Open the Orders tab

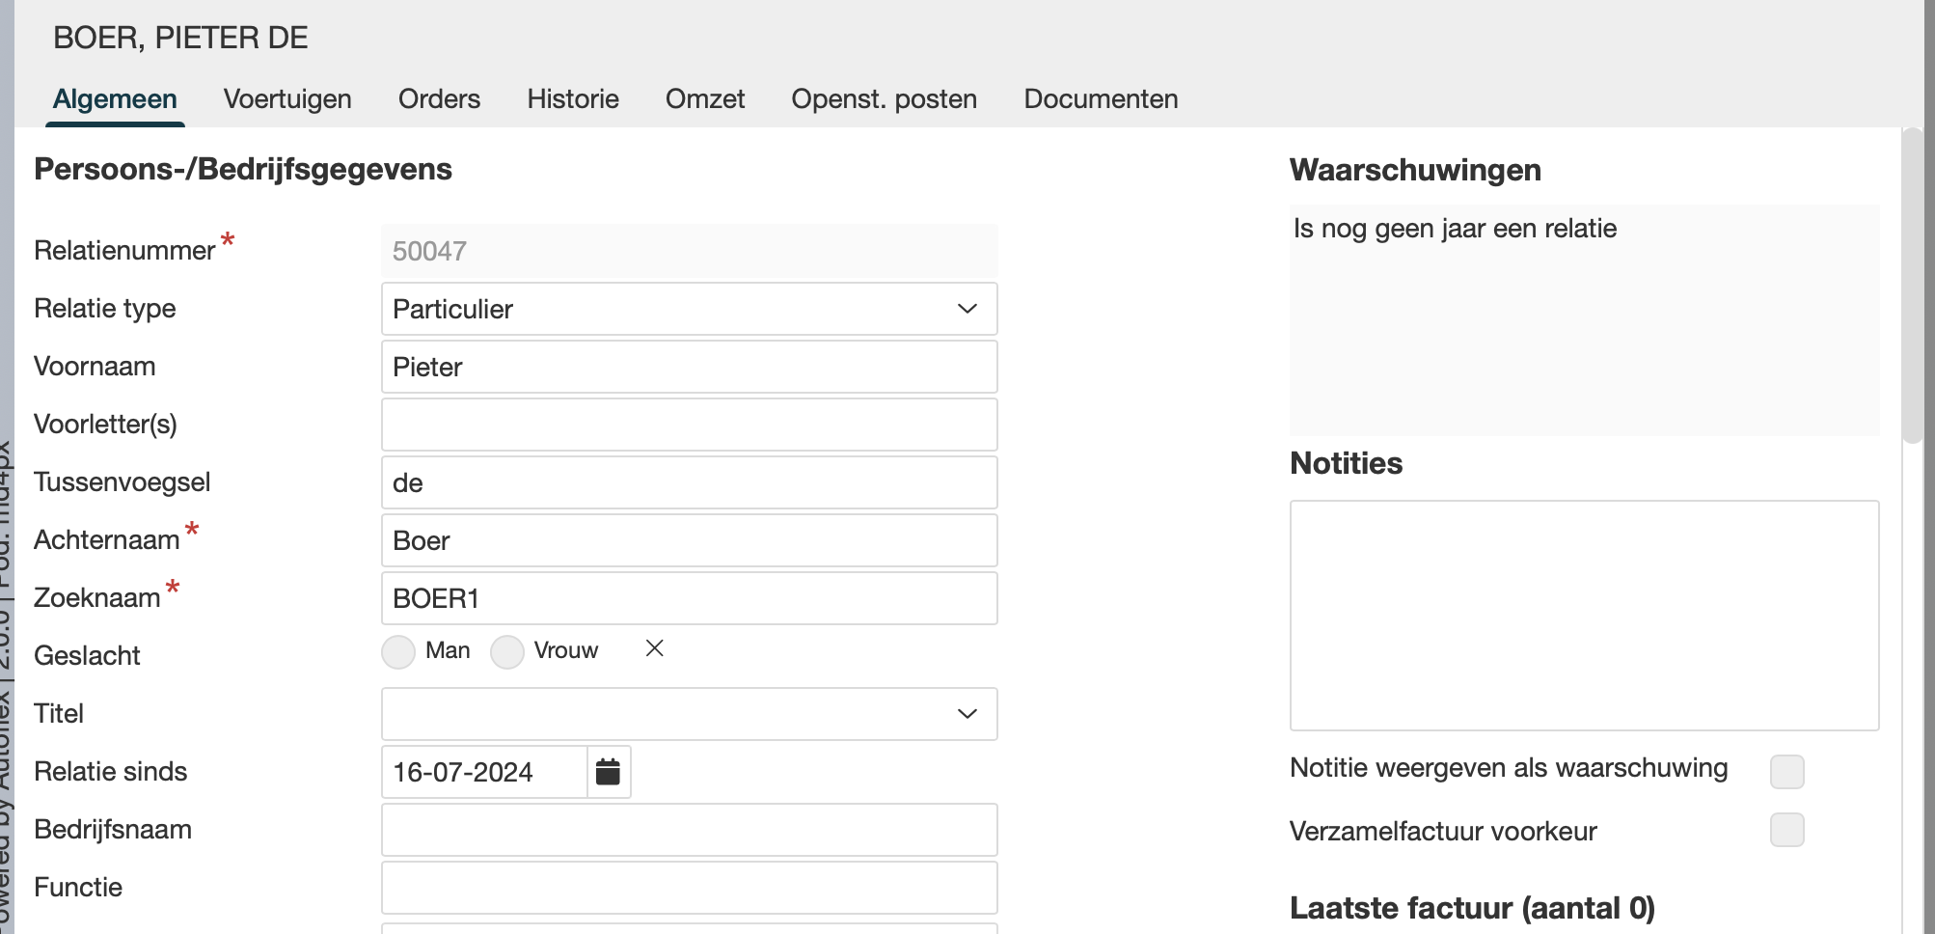[439, 99]
